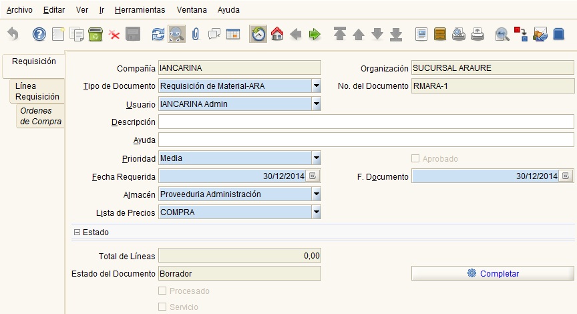Toggle the Aprobado checkbox

(415, 158)
